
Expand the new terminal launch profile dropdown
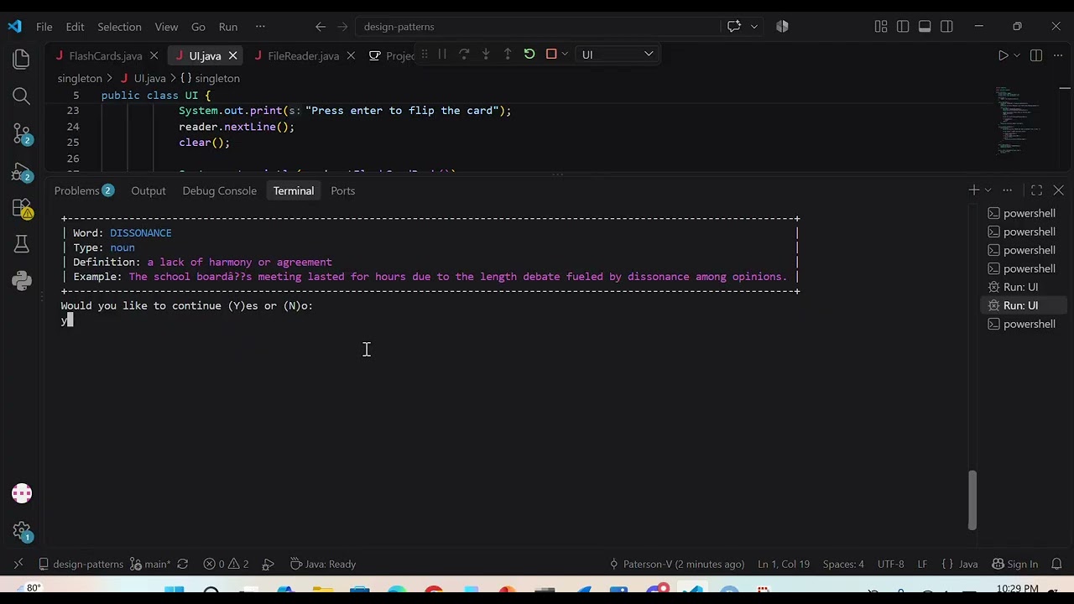click(988, 190)
